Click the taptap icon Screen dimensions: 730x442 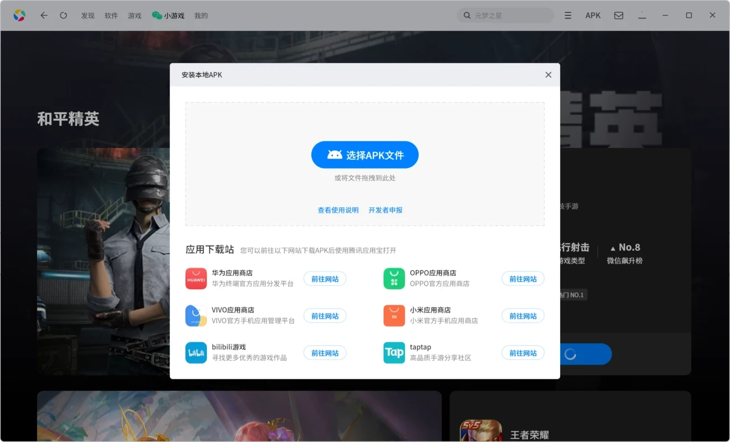(394, 352)
